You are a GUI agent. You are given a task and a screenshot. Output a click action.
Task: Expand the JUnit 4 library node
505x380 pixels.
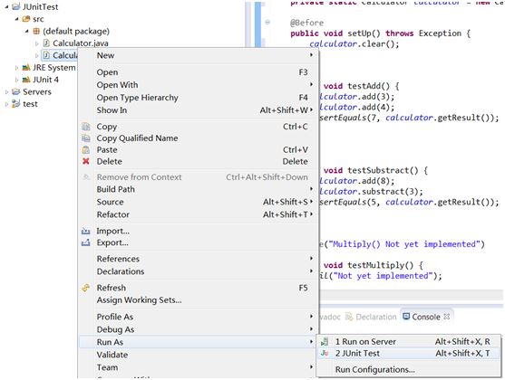[16, 80]
